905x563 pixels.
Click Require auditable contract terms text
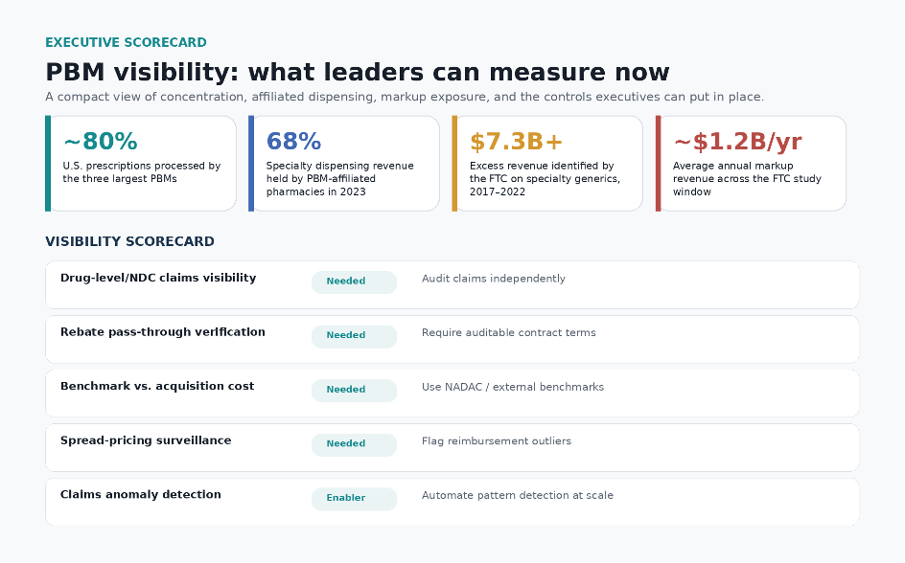[x=508, y=333]
